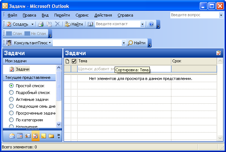Image resolution: width=226 pixels, height=152 pixels.
Task: Click the Outlook title bar app icon
Action: point(5,6)
